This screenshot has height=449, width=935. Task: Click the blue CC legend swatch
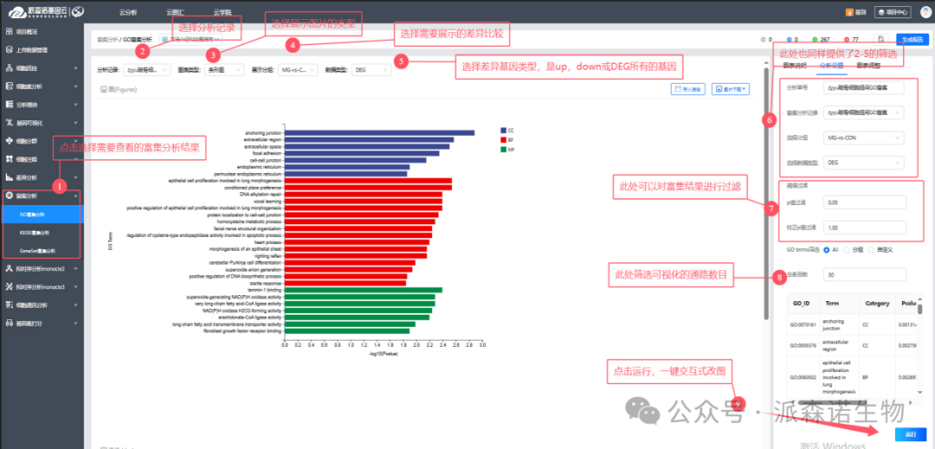(501, 131)
